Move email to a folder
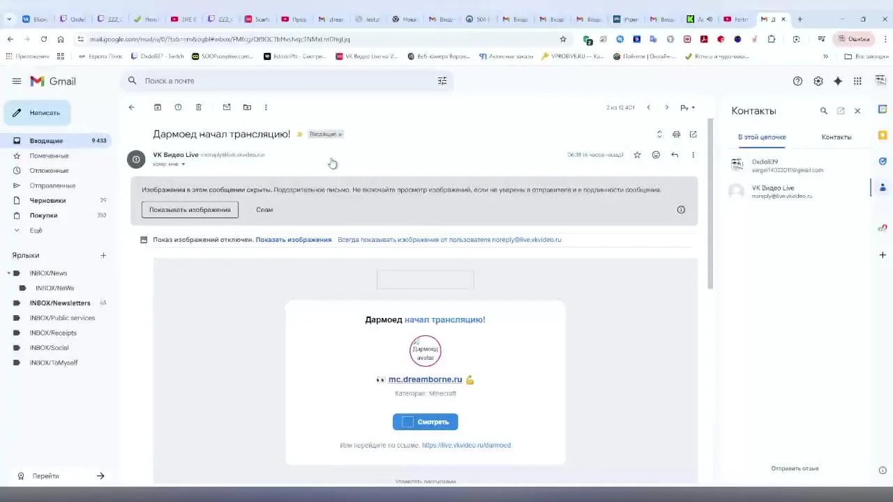Viewport: 893px width, 502px height. tap(247, 107)
